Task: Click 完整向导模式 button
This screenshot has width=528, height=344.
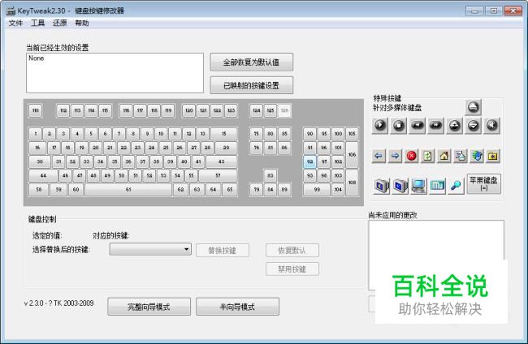Action: [x=149, y=307]
